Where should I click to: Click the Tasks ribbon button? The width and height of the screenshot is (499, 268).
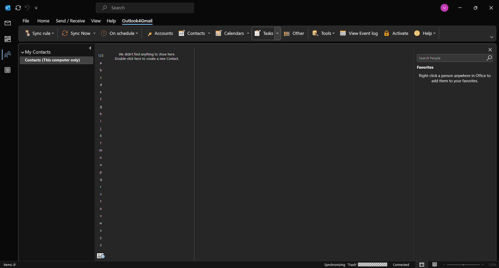click(264, 33)
